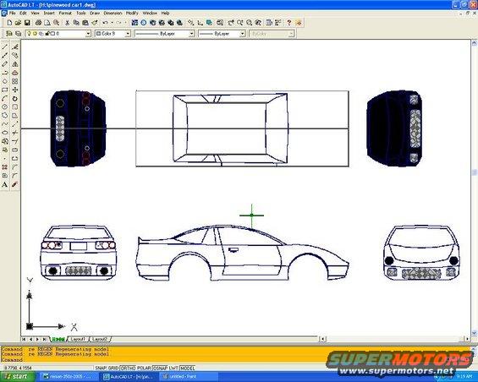Click the Match Properties brush icon

click(x=95, y=23)
